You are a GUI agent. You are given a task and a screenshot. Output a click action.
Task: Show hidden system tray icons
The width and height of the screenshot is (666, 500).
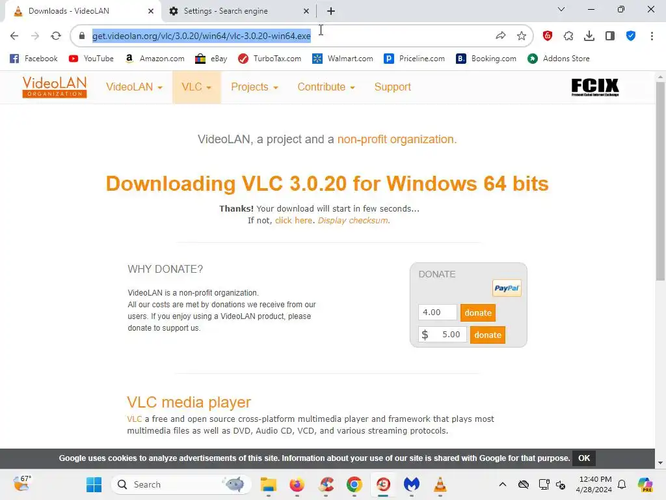pyautogui.click(x=503, y=484)
